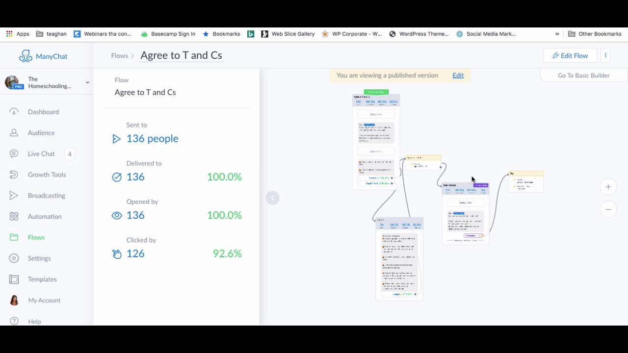Click the Flows breadcrumb link
Viewport: 628px width, 353px height.
coord(119,55)
